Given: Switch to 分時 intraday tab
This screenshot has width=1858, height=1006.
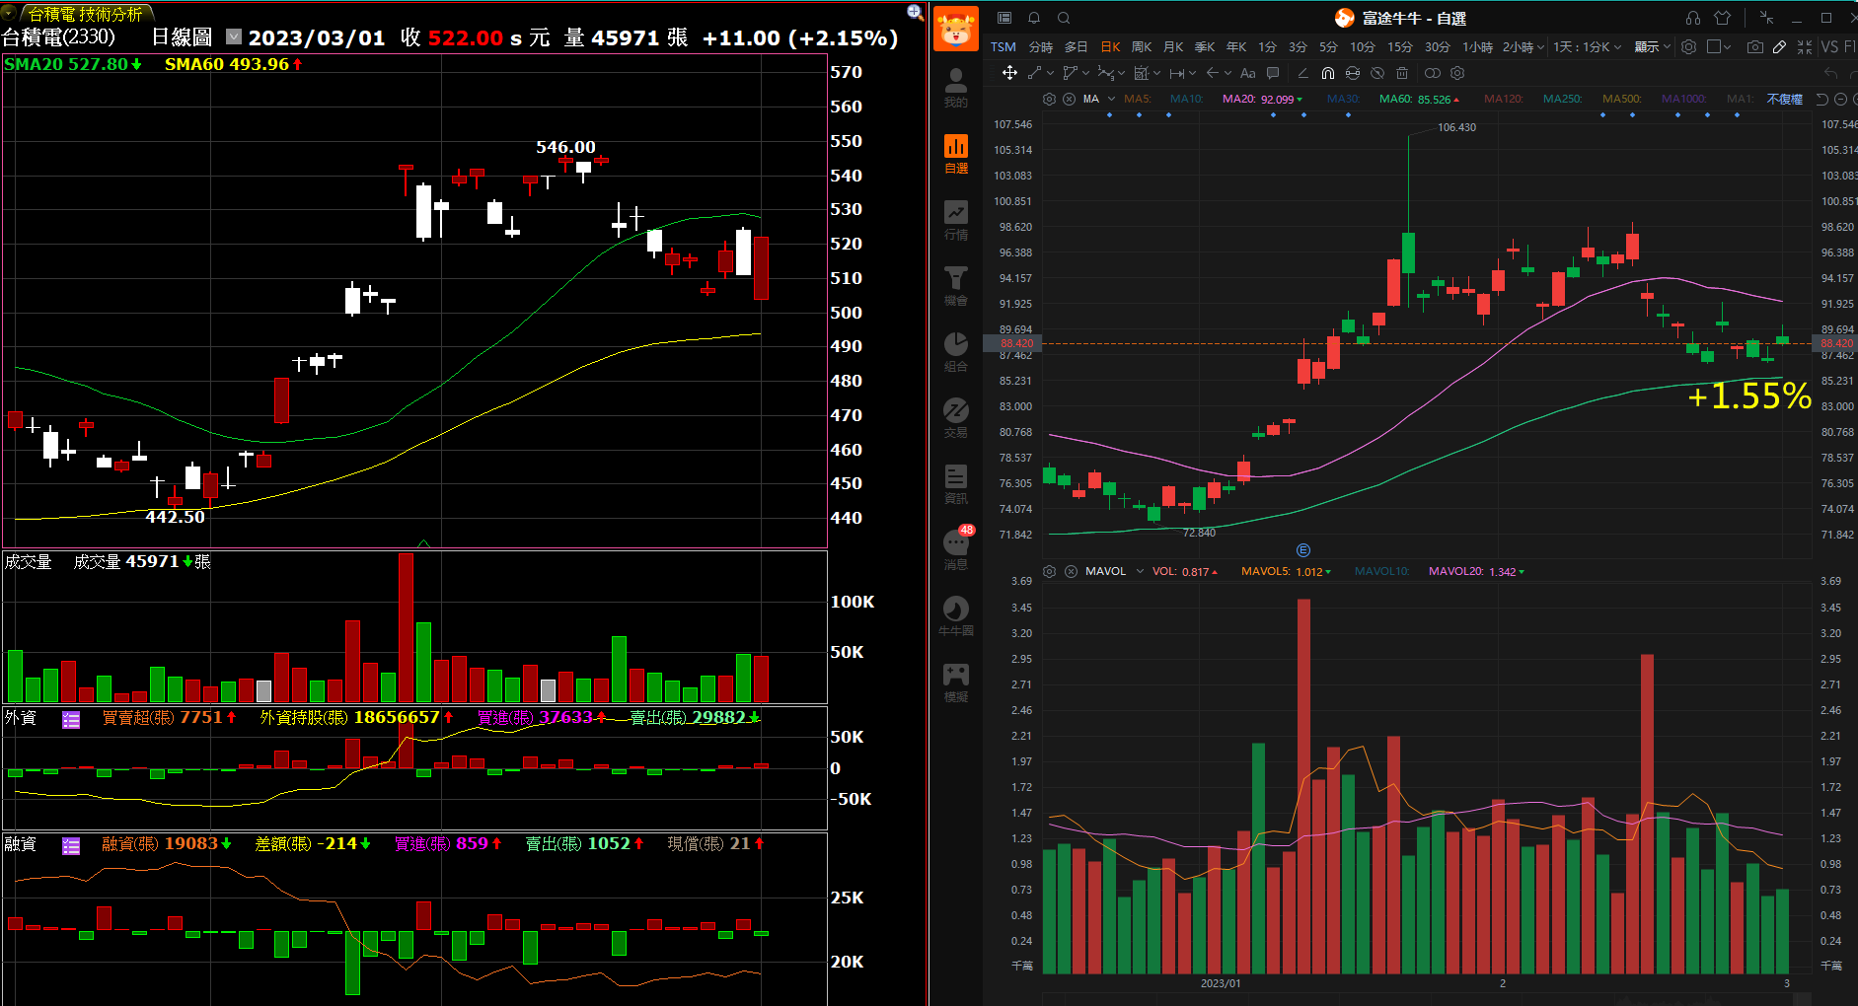Looking at the screenshot, I should pyautogui.click(x=1041, y=46).
